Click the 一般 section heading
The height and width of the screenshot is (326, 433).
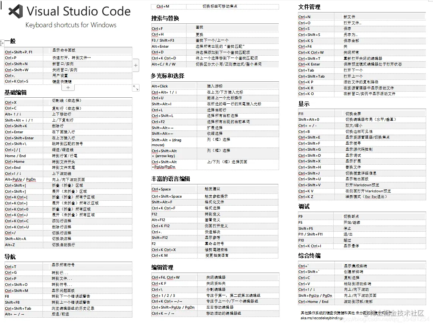pyautogui.click(x=10, y=41)
